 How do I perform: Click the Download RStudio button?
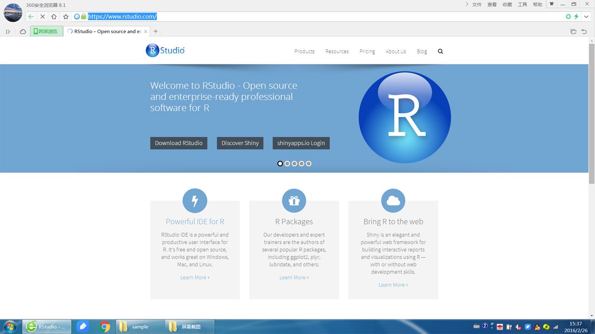click(x=178, y=143)
